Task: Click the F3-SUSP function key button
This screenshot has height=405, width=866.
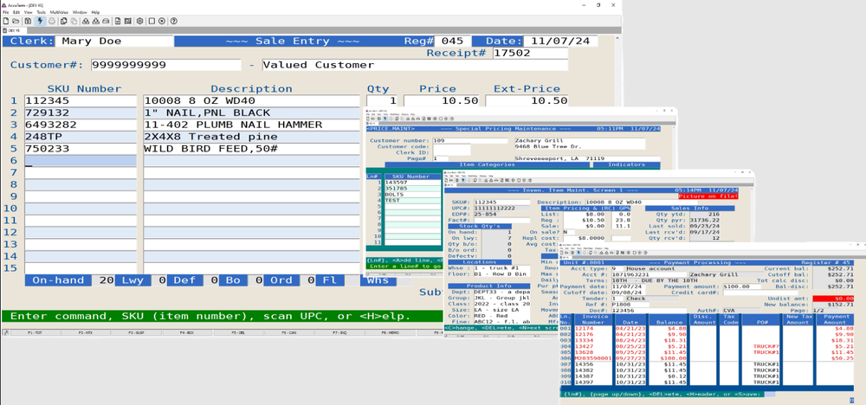Action: click(x=135, y=333)
